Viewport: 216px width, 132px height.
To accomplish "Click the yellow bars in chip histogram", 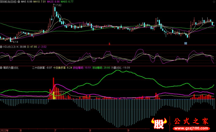I will pos(54,96).
